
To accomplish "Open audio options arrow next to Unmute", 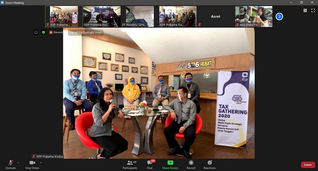I will 18,163.
